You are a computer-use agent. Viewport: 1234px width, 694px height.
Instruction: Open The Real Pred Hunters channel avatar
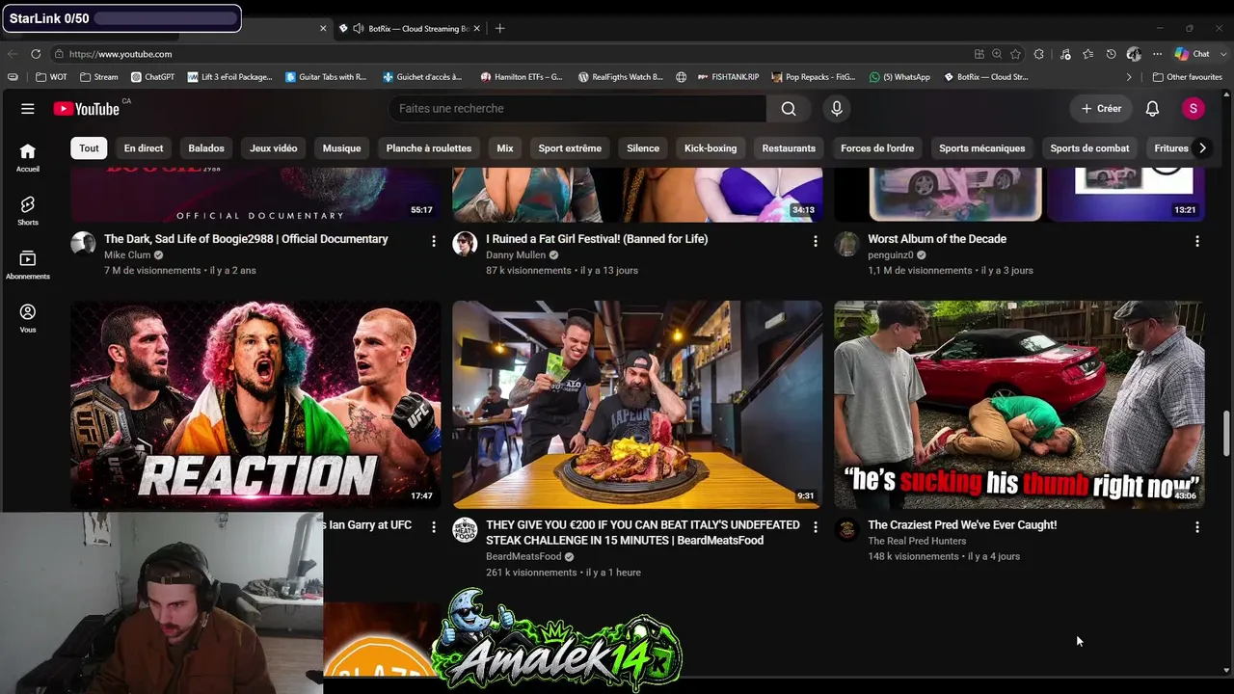pyautogui.click(x=846, y=529)
